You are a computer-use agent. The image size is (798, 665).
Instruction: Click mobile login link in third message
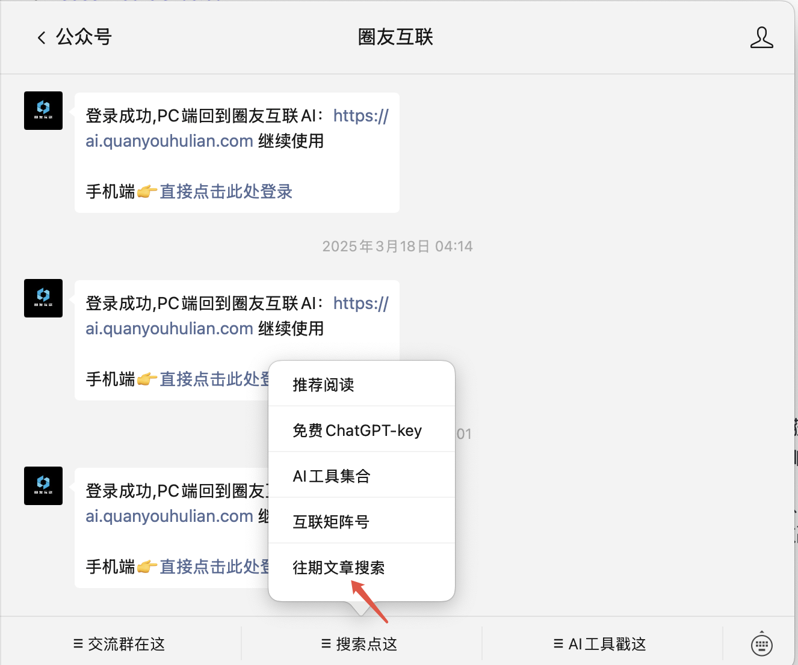[x=214, y=566]
